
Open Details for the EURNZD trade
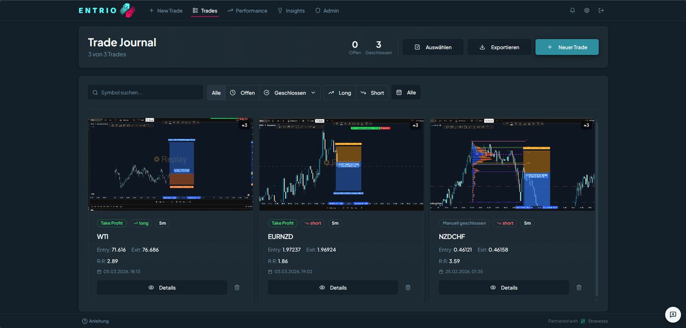click(x=333, y=287)
